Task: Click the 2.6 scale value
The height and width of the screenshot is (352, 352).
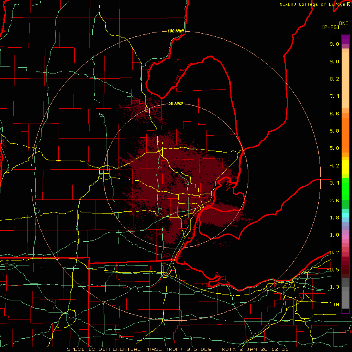Action: click(x=334, y=201)
